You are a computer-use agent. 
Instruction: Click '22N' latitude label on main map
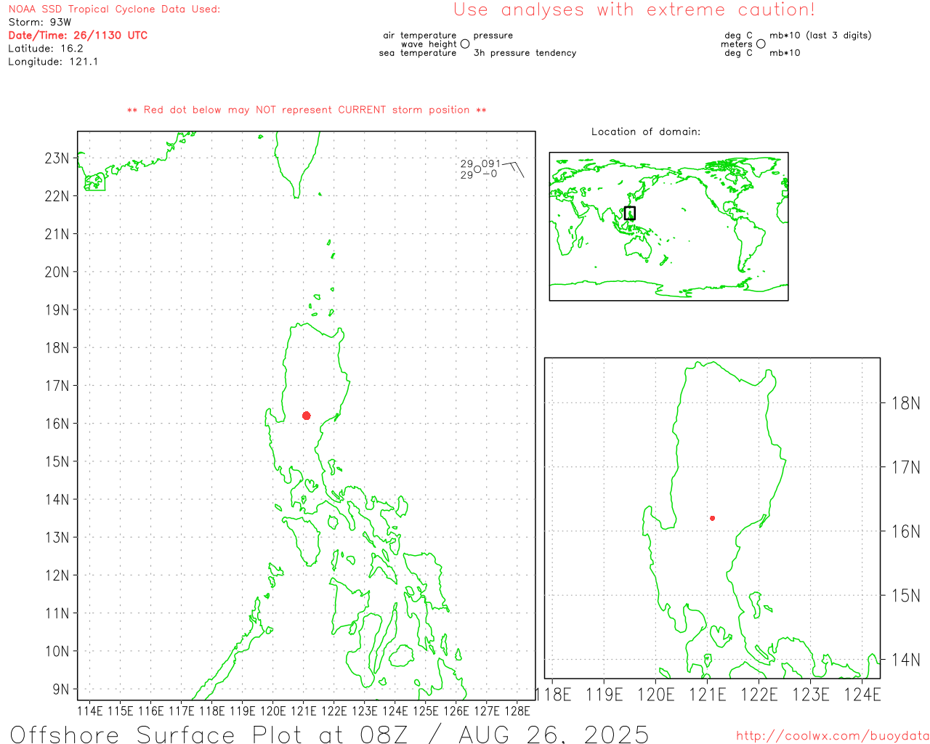[57, 196]
